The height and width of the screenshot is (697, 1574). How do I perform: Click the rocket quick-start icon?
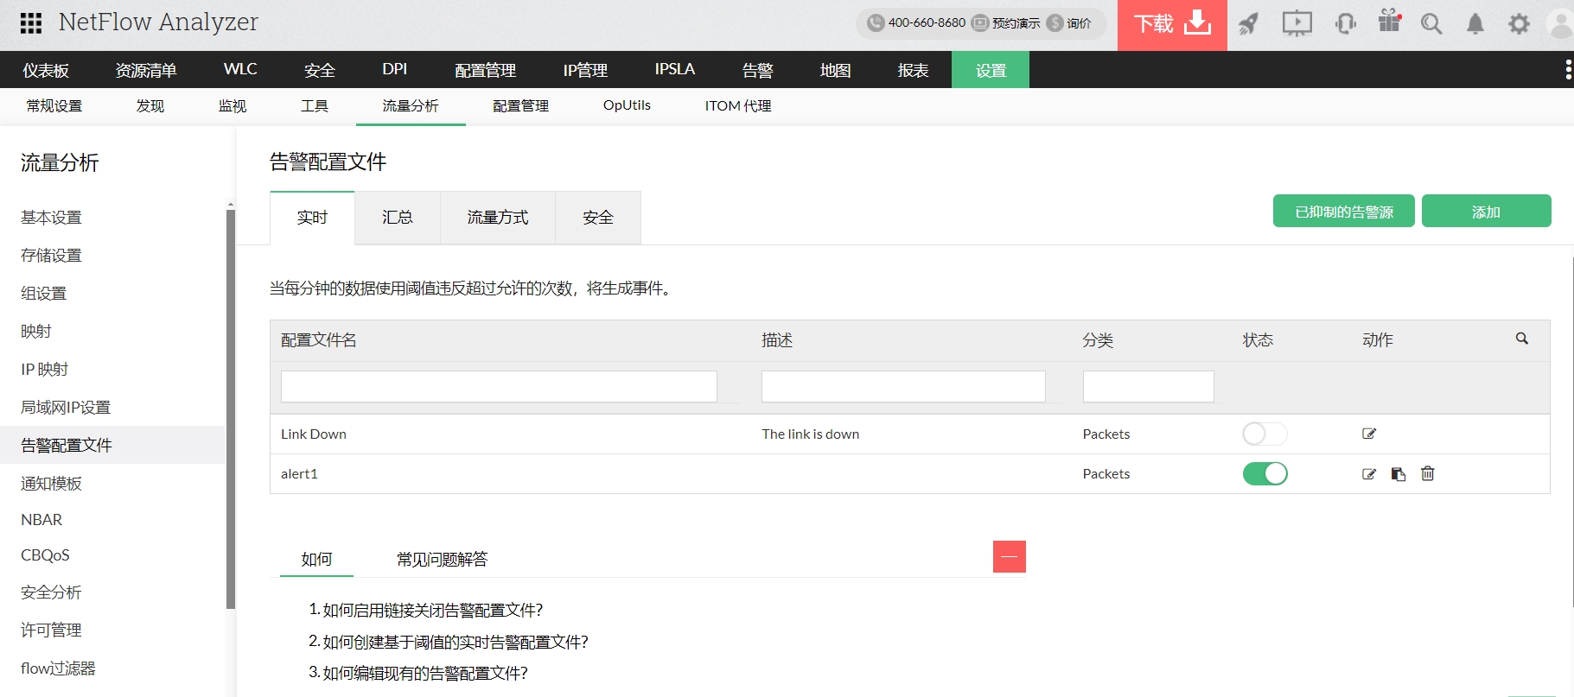tap(1248, 23)
